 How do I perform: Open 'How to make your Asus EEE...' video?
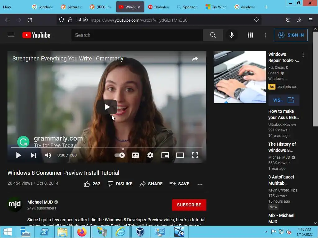(x=284, y=114)
